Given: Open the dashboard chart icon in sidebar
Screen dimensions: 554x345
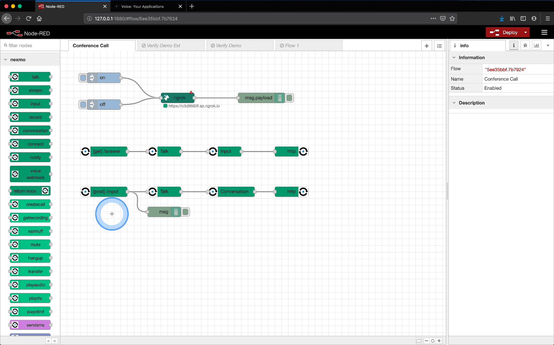Looking at the screenshot, I should coord(536,45).
